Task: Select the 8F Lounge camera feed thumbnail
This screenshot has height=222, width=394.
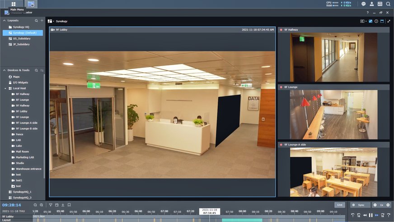Action: point(333,113)
